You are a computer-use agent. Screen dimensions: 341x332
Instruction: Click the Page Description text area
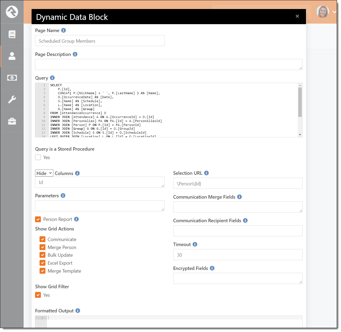pos(169,64)
